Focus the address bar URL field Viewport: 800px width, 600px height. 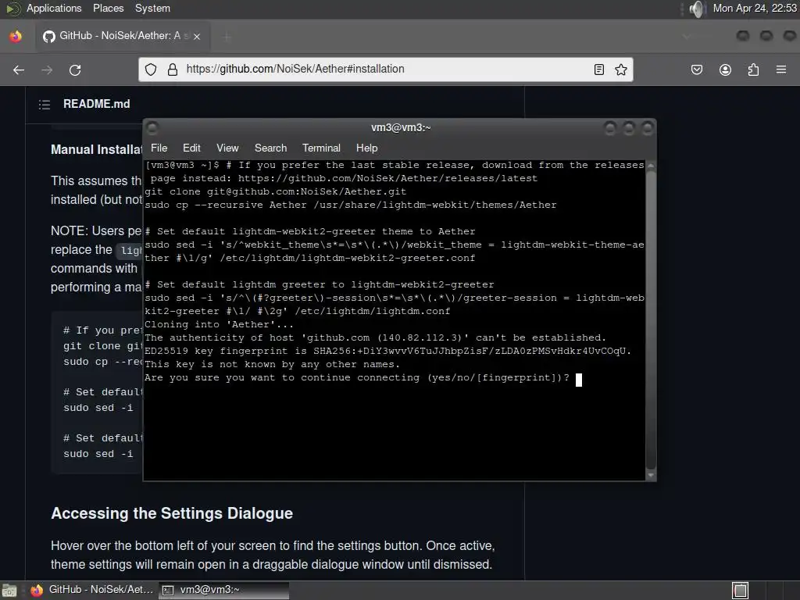385,70
